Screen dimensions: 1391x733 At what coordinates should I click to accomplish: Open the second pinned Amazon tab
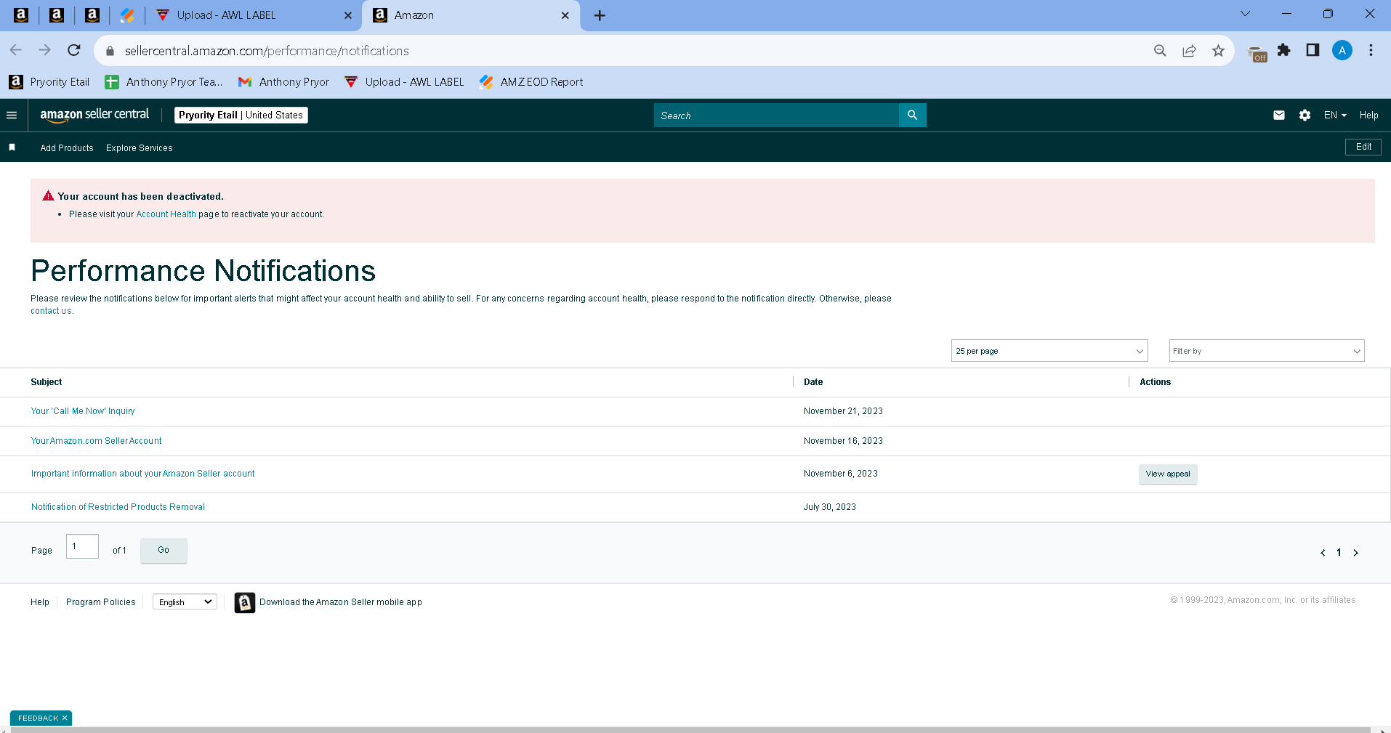point(57,15)
